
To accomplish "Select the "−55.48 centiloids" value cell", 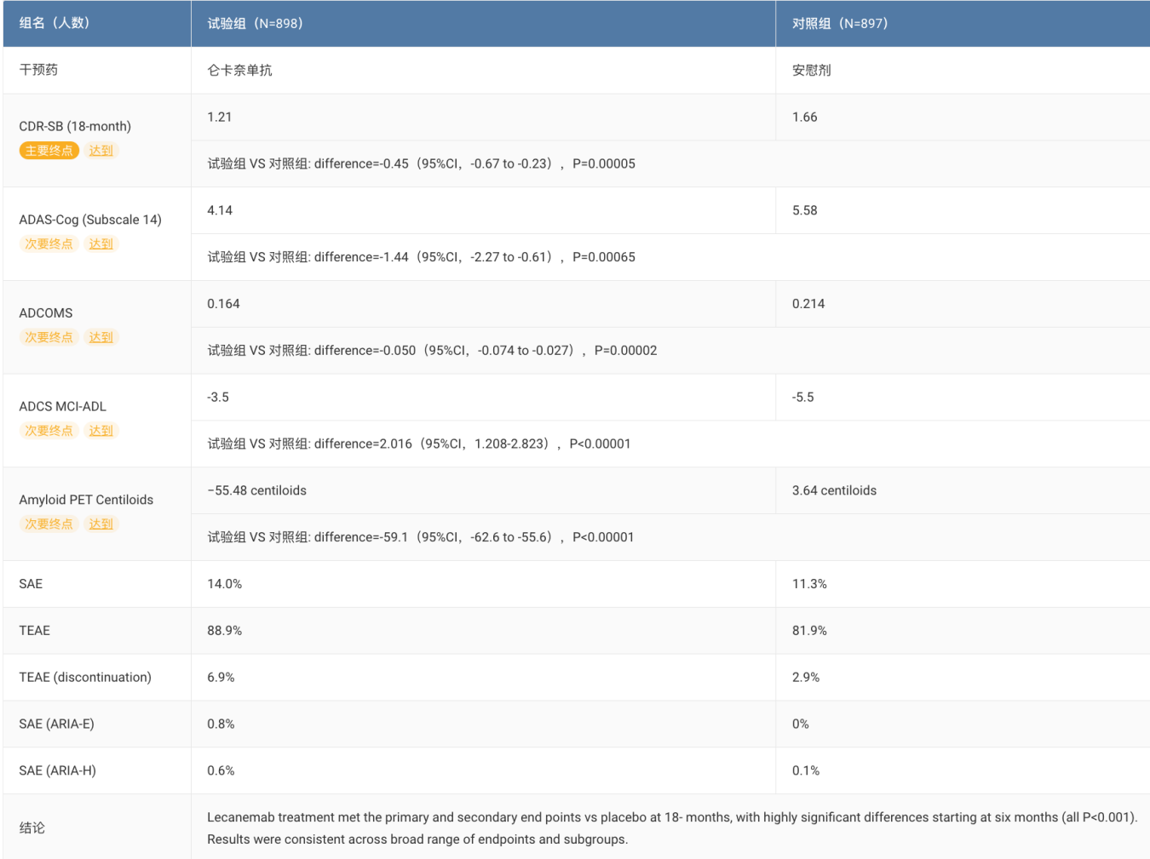I will coord(256,490).
